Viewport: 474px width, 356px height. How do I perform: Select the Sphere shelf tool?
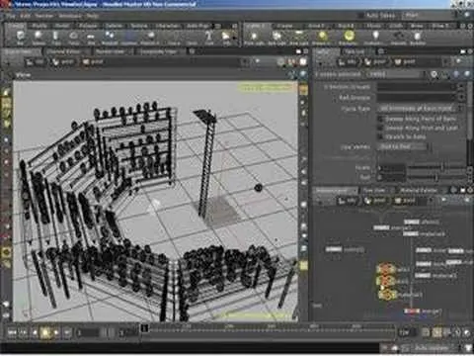[39, 38]
